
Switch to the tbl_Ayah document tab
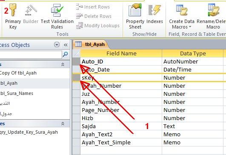pos(91,44)
